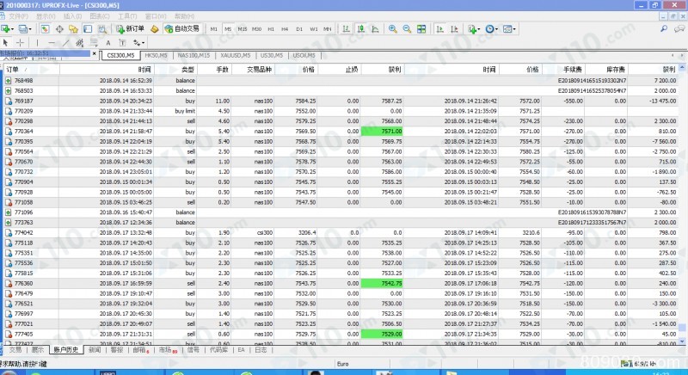Select order 770364 row
The image size is (688, 375).
point(341,131)
